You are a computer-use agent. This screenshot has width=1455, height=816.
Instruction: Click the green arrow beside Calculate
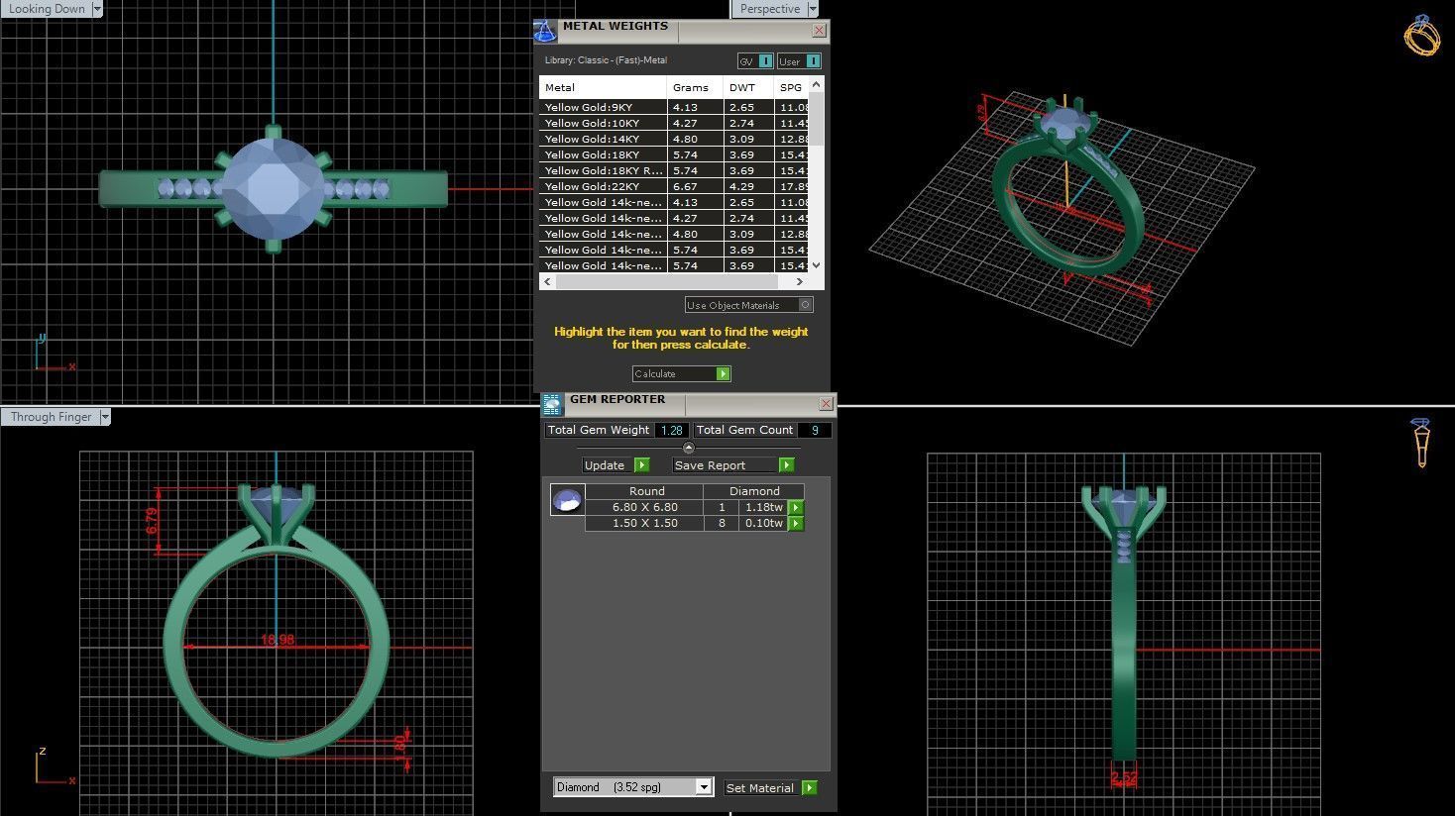[x=724, y=373]
